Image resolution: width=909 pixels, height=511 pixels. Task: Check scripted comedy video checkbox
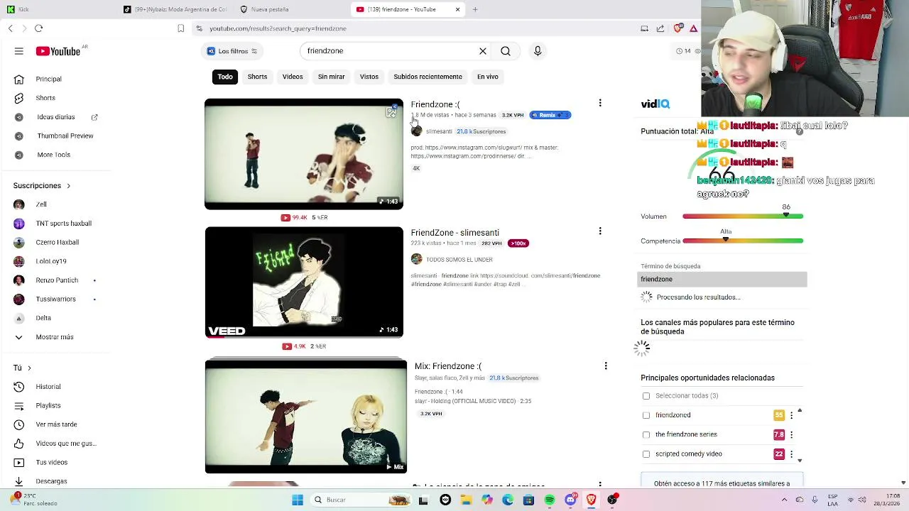646,454
